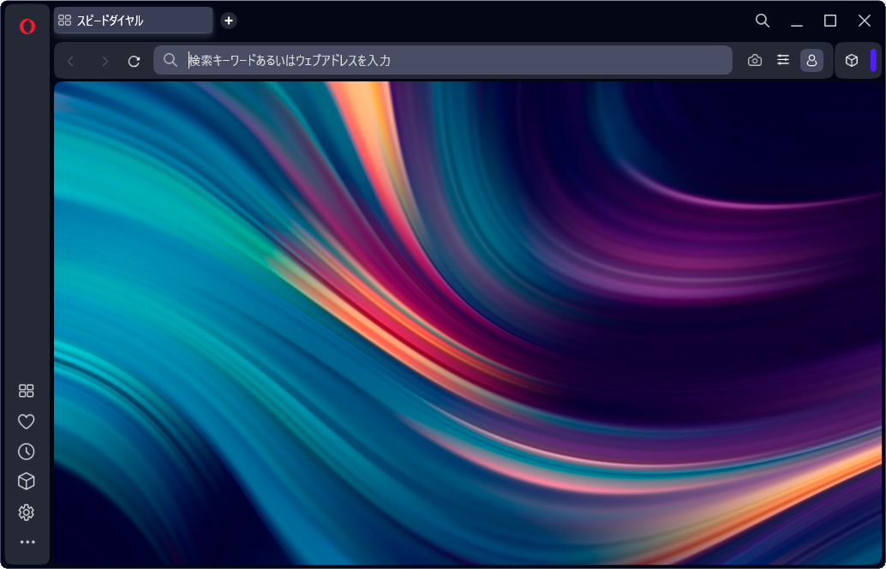The image size is (886, 569).
Task: Click the address bar search field
Action: point(443,60)
